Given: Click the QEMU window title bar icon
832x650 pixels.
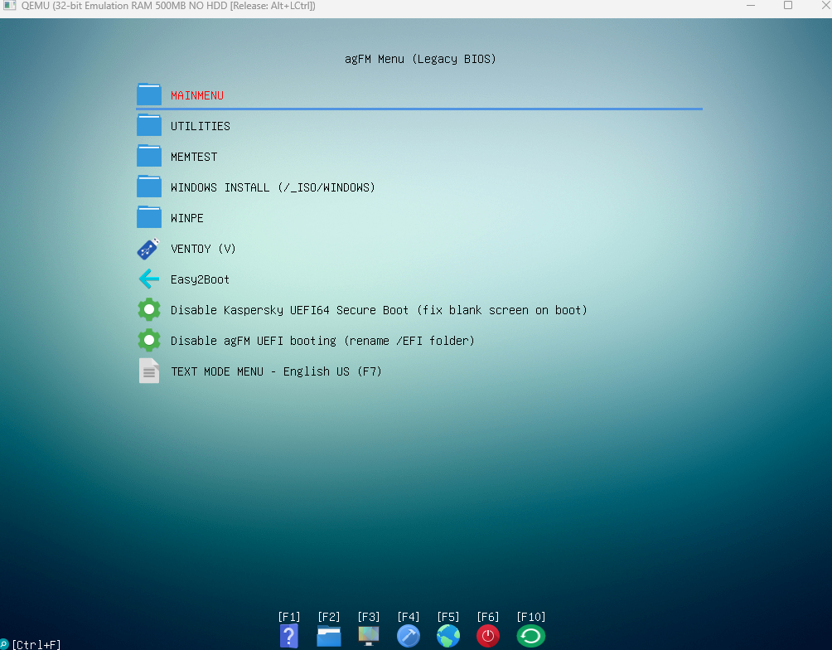Looking at the screenshot, I should coord(10,6).
